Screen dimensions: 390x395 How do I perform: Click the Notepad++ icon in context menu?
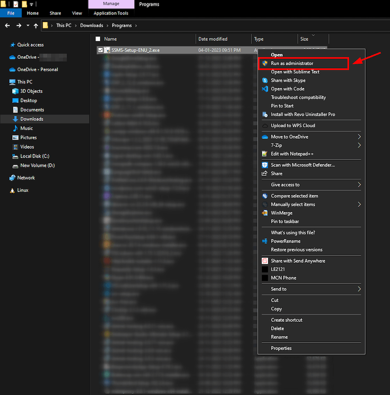pyautogui.click(x=265, y=154)
